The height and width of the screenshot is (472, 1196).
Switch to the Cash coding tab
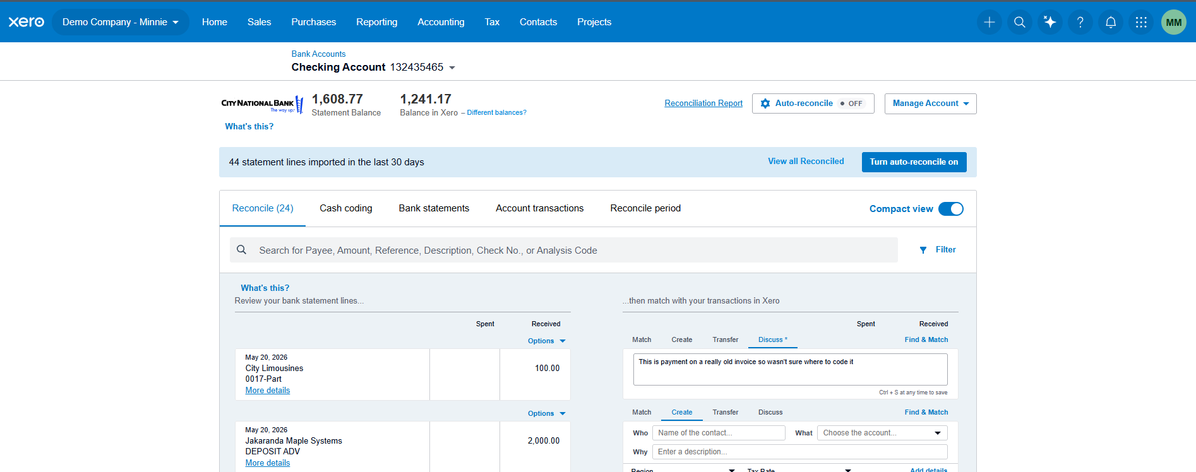(345, 208)
